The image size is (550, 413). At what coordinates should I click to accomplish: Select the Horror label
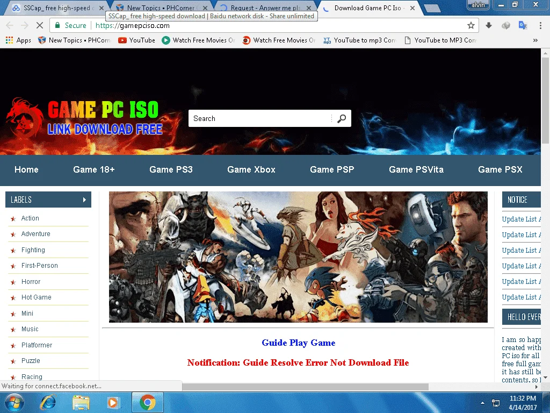click(x=31, y=281)
